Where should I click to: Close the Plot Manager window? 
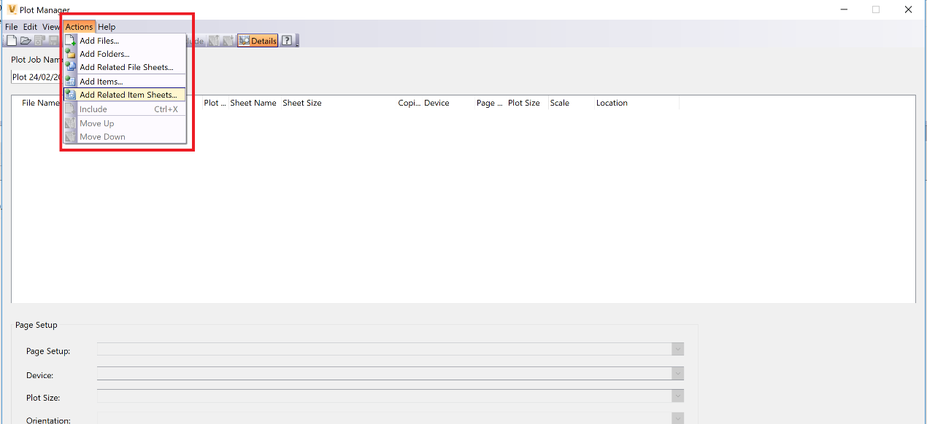pyautogui.click(x=909, y=9)
